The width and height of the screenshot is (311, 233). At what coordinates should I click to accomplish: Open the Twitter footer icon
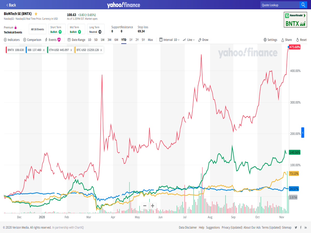[x=296, y=228]
